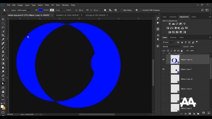Open the stroke width dropdown
The height and width of the screenshot is (119, 212).
(x=64, y=10)
